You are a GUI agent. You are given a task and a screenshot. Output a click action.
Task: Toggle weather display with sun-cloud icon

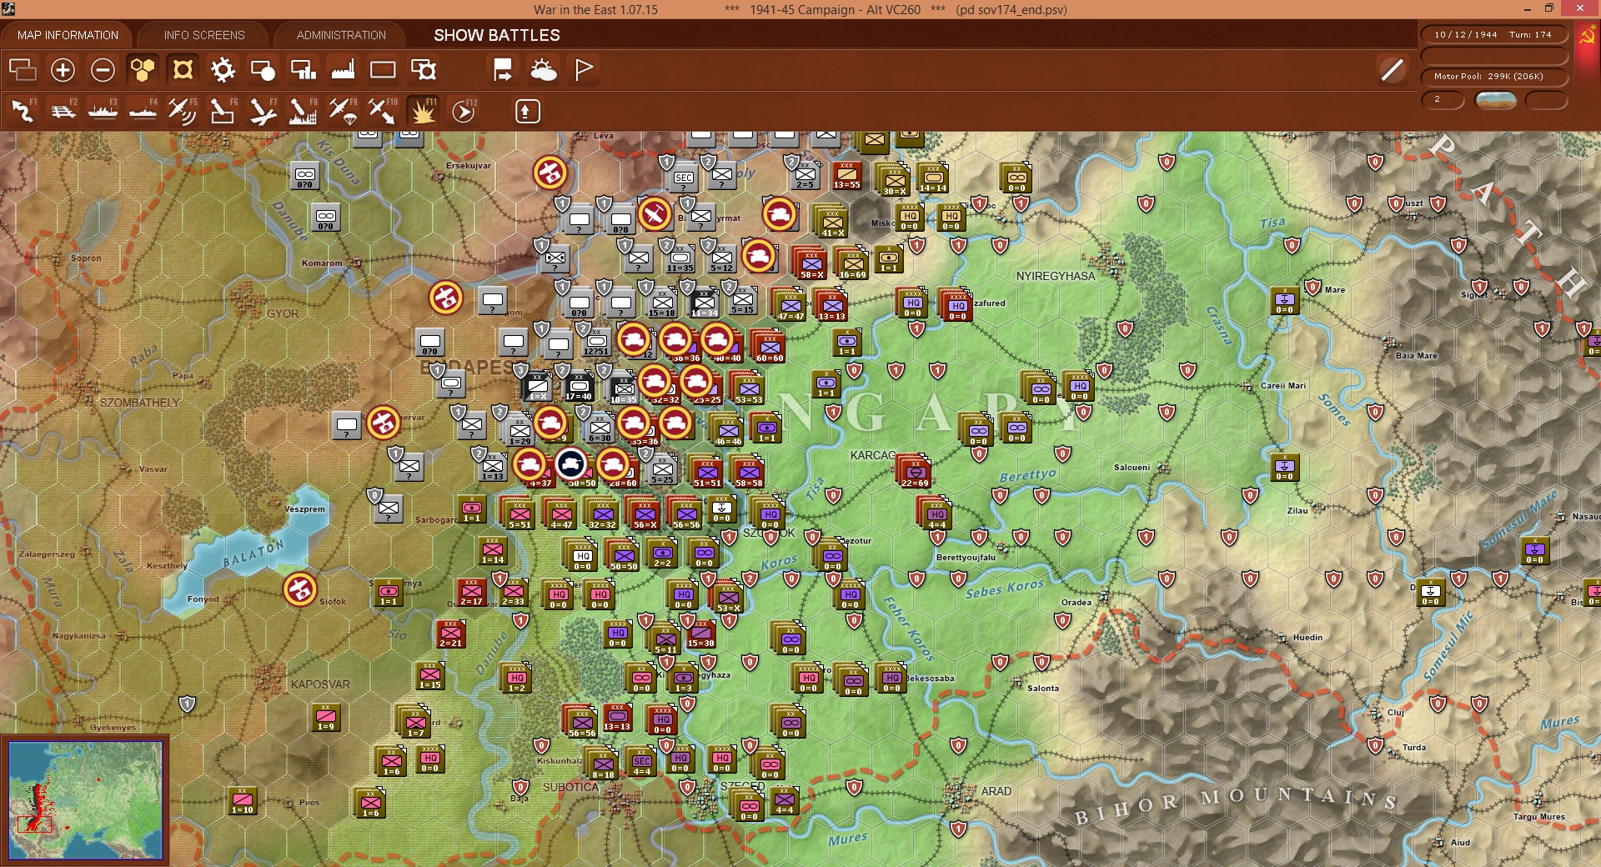[544, 70]
